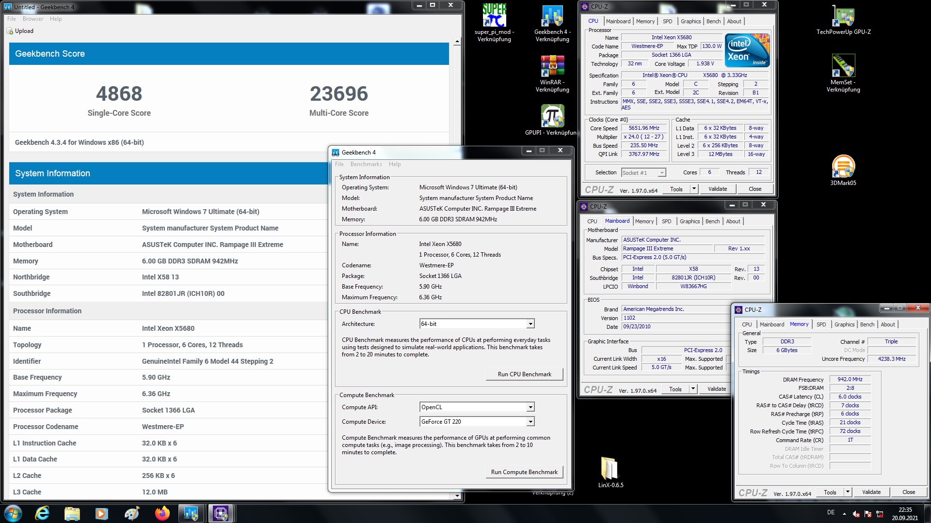Viewport: 931px width, 523px height.
Task: Open GPUPI desktop shortcut
Action: click(552, 120)
